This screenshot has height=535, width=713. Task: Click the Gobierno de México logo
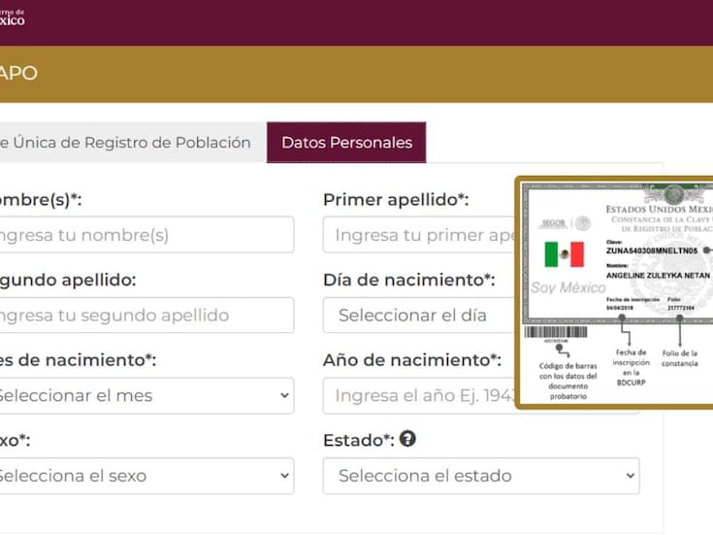click(13, 17)
